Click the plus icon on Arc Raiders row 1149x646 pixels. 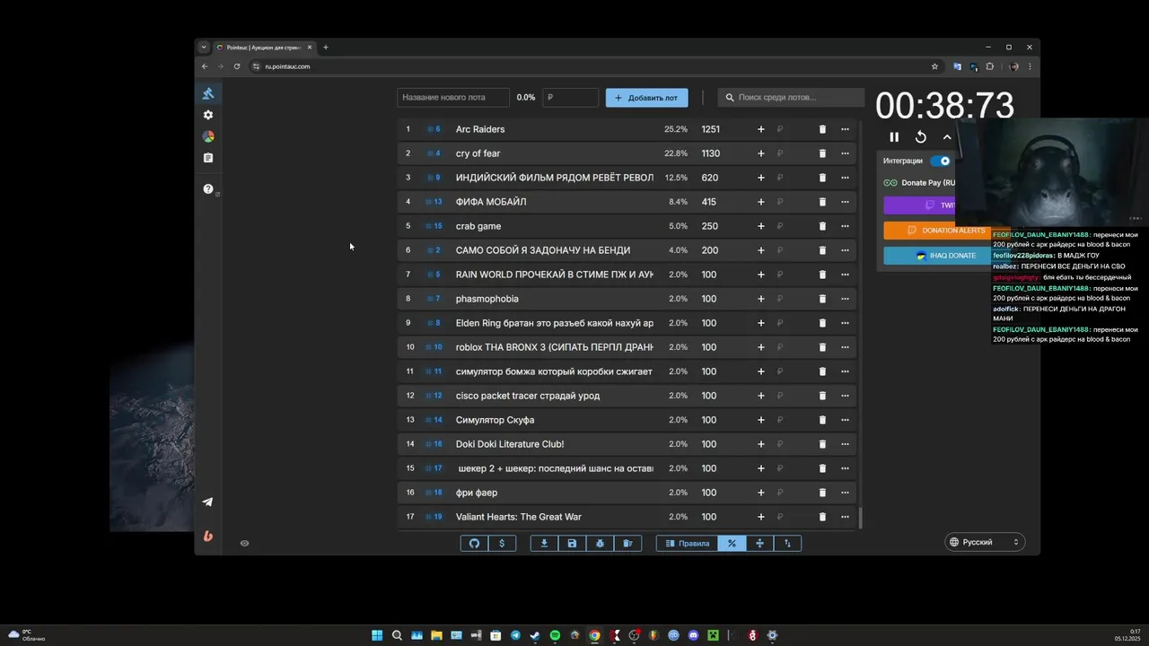pos(761,129)
